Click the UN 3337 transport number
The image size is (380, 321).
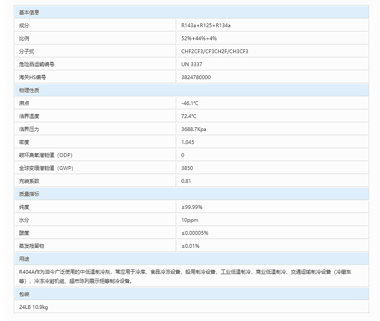point(192,64)
